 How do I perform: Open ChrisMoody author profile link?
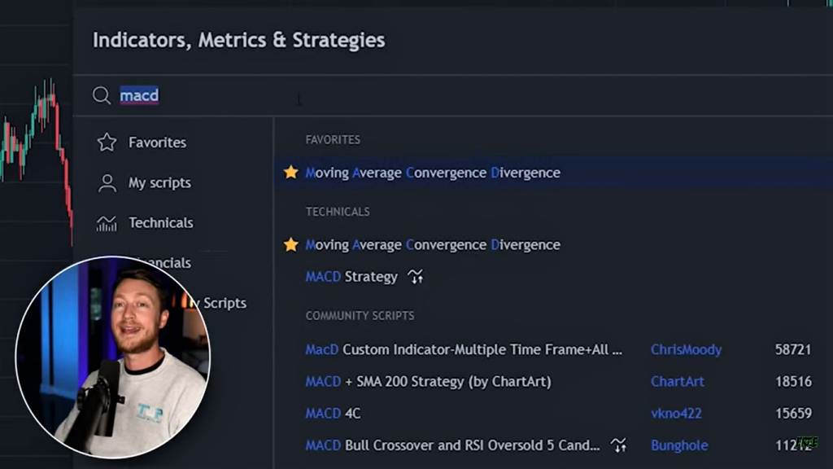tap(686, 350)
